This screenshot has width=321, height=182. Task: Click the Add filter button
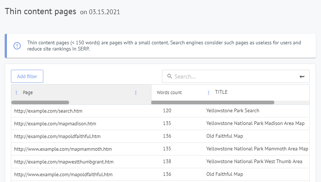[27, 76]
